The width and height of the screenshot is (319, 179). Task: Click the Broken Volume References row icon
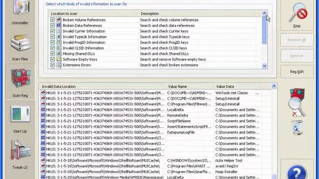(x=59, y=19)
